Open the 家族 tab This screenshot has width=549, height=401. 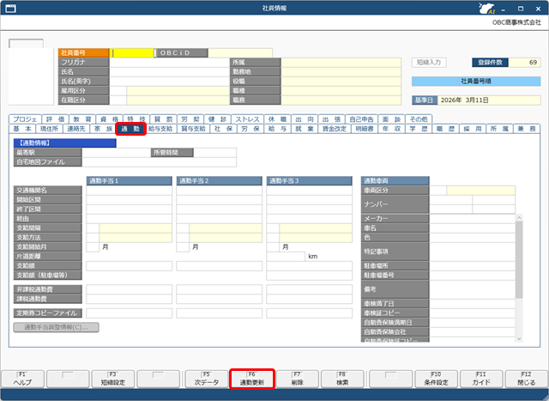[103, 129]
